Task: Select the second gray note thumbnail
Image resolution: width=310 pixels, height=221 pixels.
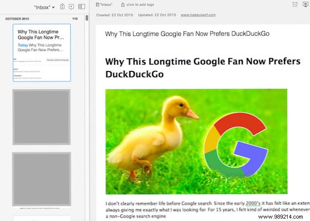Action: 41,117
